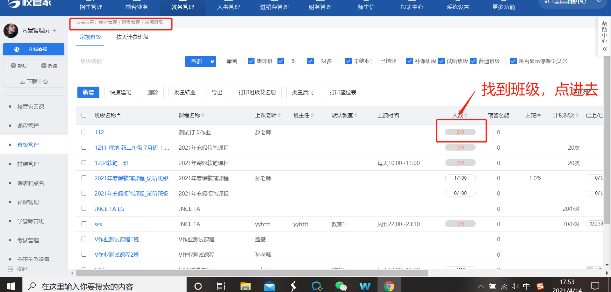Click the 打印座位表 button
611x292 pixels.
coord(343,92)
